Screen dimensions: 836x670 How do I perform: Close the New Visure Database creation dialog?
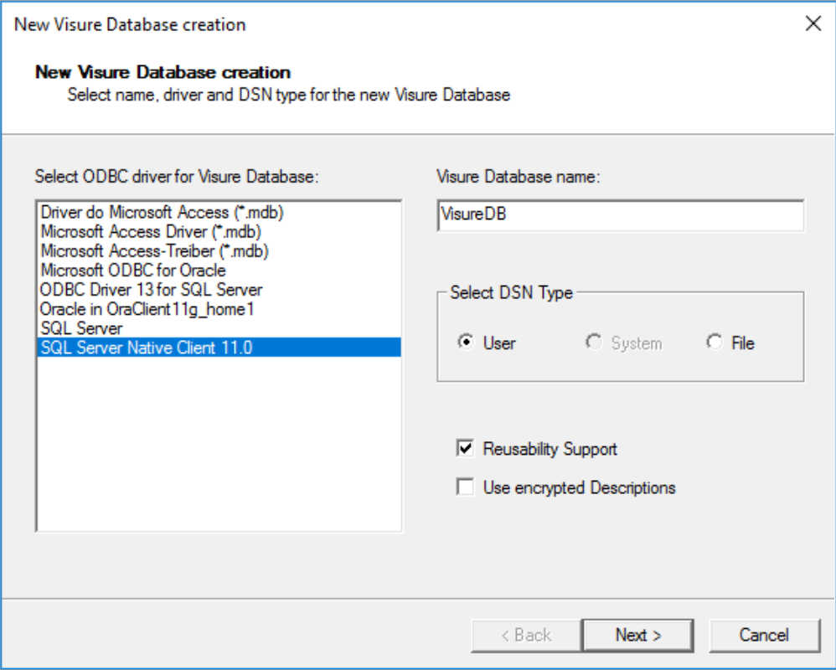(x=813, y=23)
